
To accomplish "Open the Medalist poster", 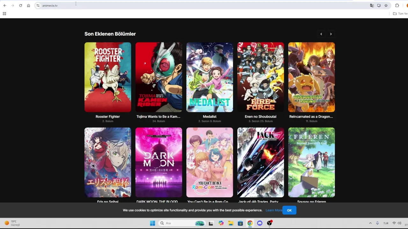I will click(210, 77).
